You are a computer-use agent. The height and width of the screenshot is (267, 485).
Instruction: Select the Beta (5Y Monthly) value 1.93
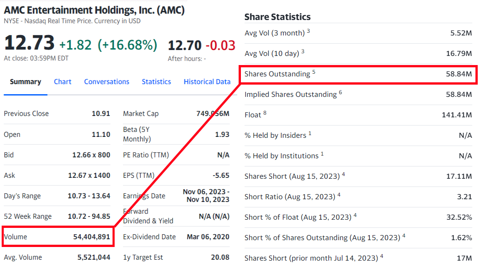click(x=222, y=135)
